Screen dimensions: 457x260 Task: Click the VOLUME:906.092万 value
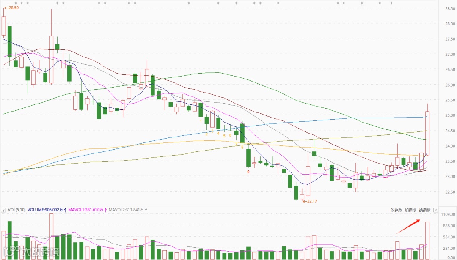pos(45,210)
